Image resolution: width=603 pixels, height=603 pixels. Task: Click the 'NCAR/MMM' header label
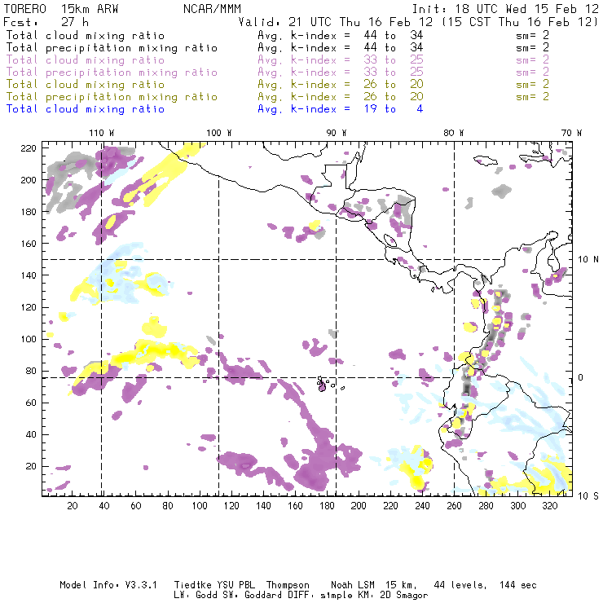pyautogui.click(x=213, y=9)
